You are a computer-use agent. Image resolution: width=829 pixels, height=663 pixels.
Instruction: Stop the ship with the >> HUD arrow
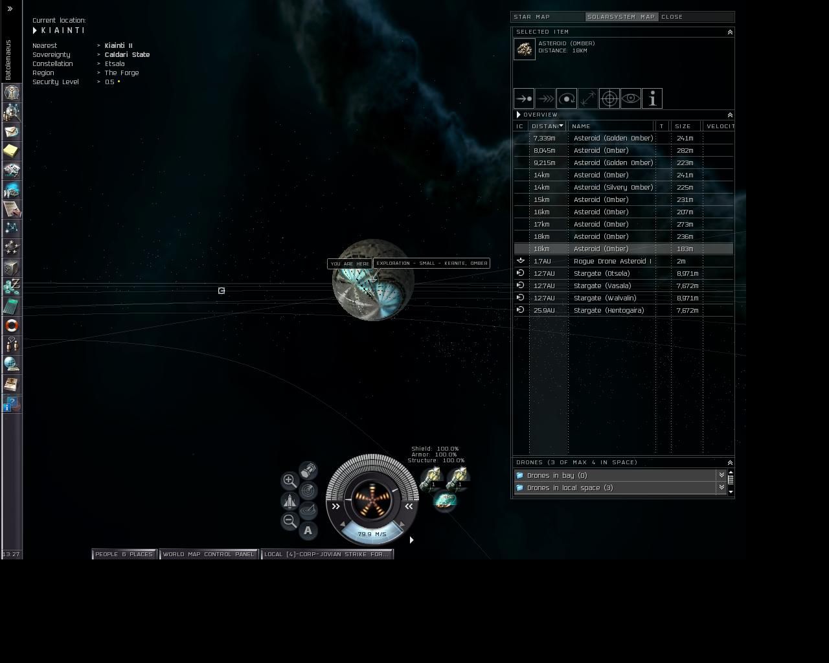[335, 506]
